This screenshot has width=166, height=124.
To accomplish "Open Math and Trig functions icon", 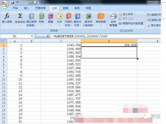I will coord(89,16).
